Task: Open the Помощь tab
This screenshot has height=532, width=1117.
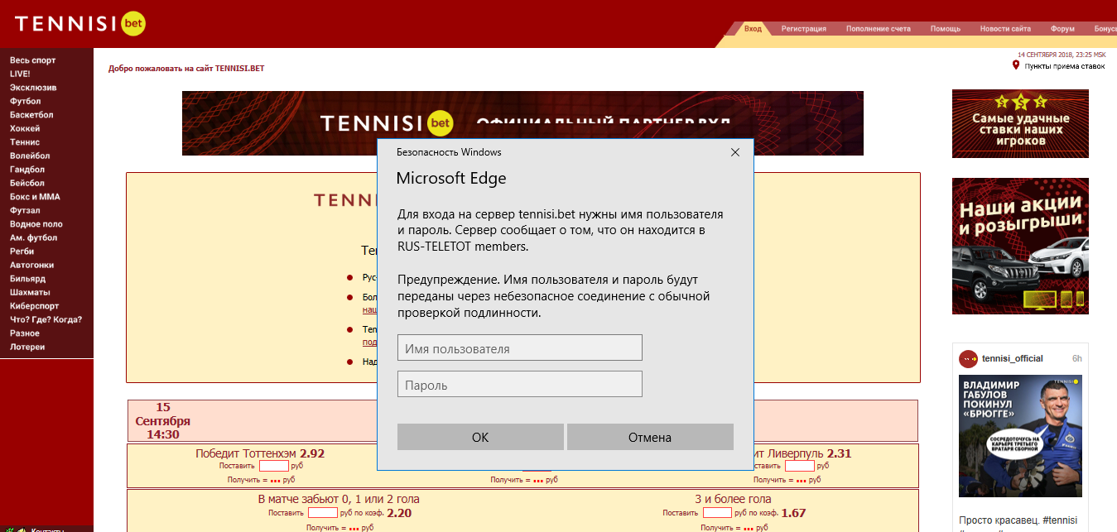Action: pyautogui.click(x=945, y=29)
